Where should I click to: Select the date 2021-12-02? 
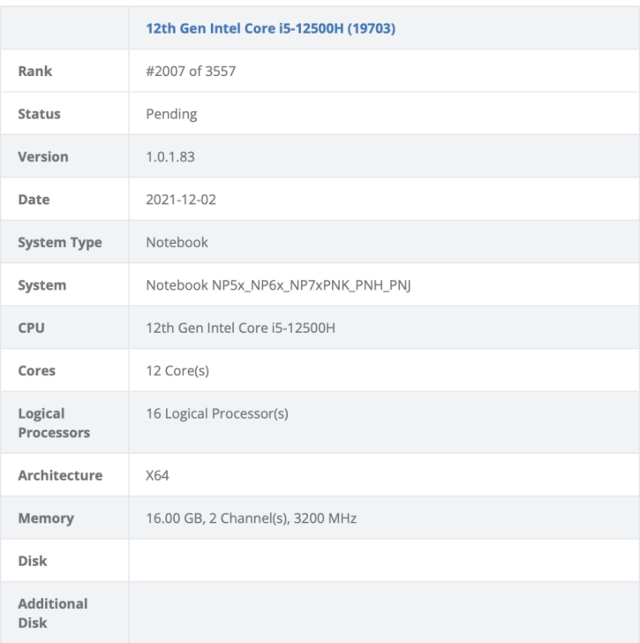tap(181, 200)
